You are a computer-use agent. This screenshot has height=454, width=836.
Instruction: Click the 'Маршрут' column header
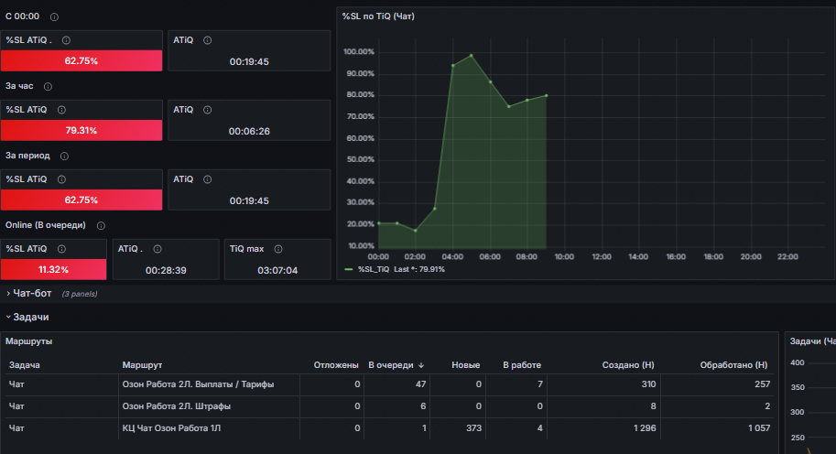[142, 365]
